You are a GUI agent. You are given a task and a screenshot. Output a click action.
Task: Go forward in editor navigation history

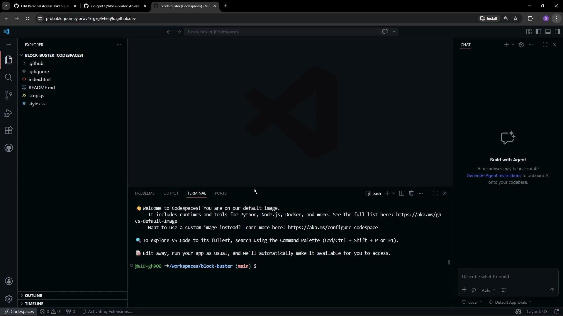(179, 32)
